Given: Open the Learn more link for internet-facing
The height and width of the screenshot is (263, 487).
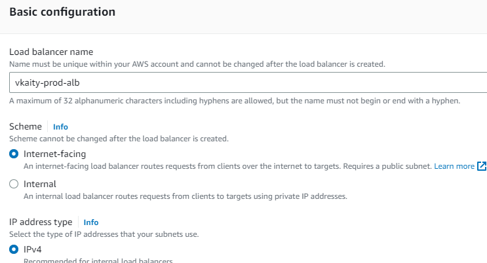Looking at the screenshot, I should [454, 166].
